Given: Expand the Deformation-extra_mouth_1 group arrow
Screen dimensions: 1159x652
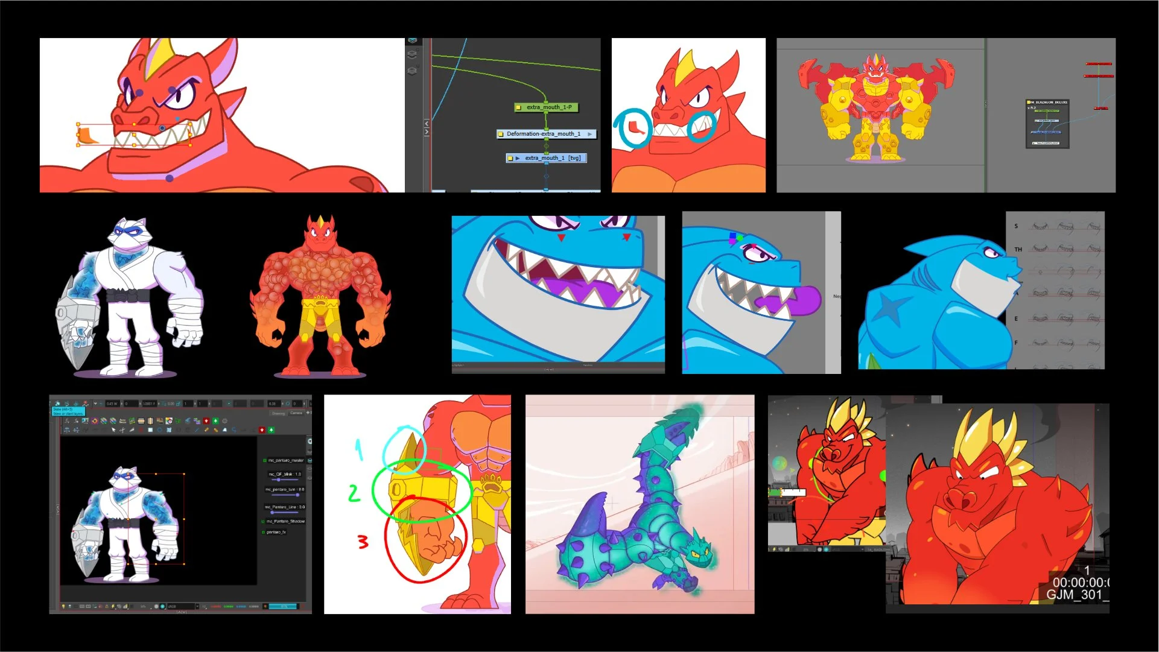Looking at the screenshot, I should [x=590, y=134].
